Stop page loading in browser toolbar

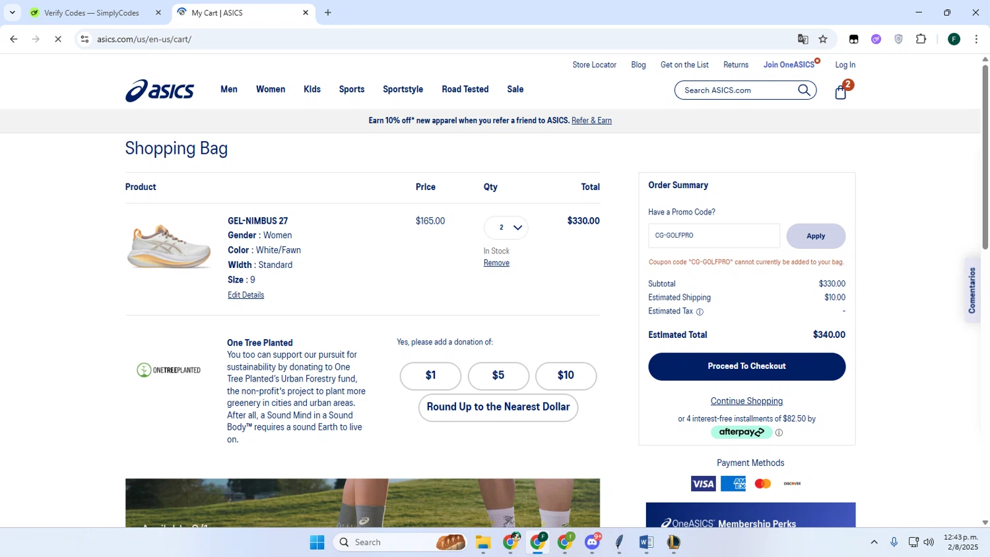pos(58,39)
